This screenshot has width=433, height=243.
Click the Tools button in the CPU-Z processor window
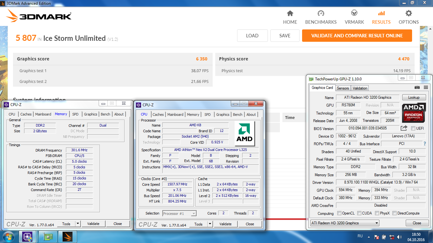click(x=198, y=224)
